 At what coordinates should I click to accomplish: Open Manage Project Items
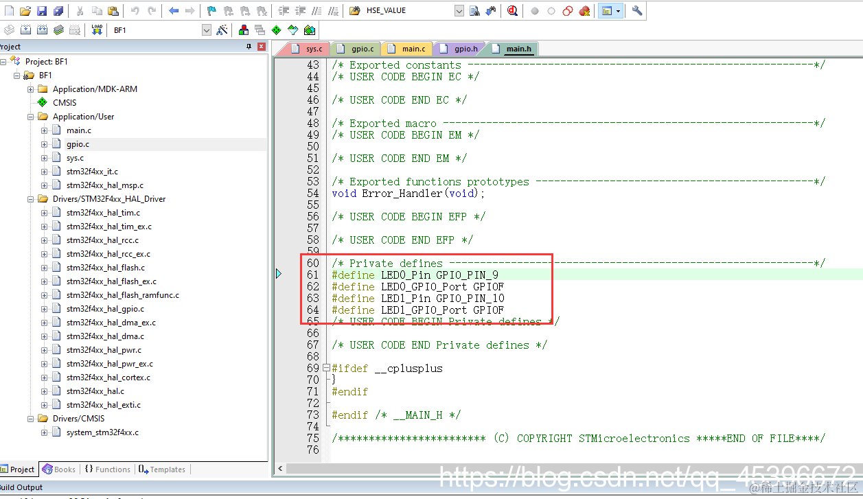click(x=244, y=30)
